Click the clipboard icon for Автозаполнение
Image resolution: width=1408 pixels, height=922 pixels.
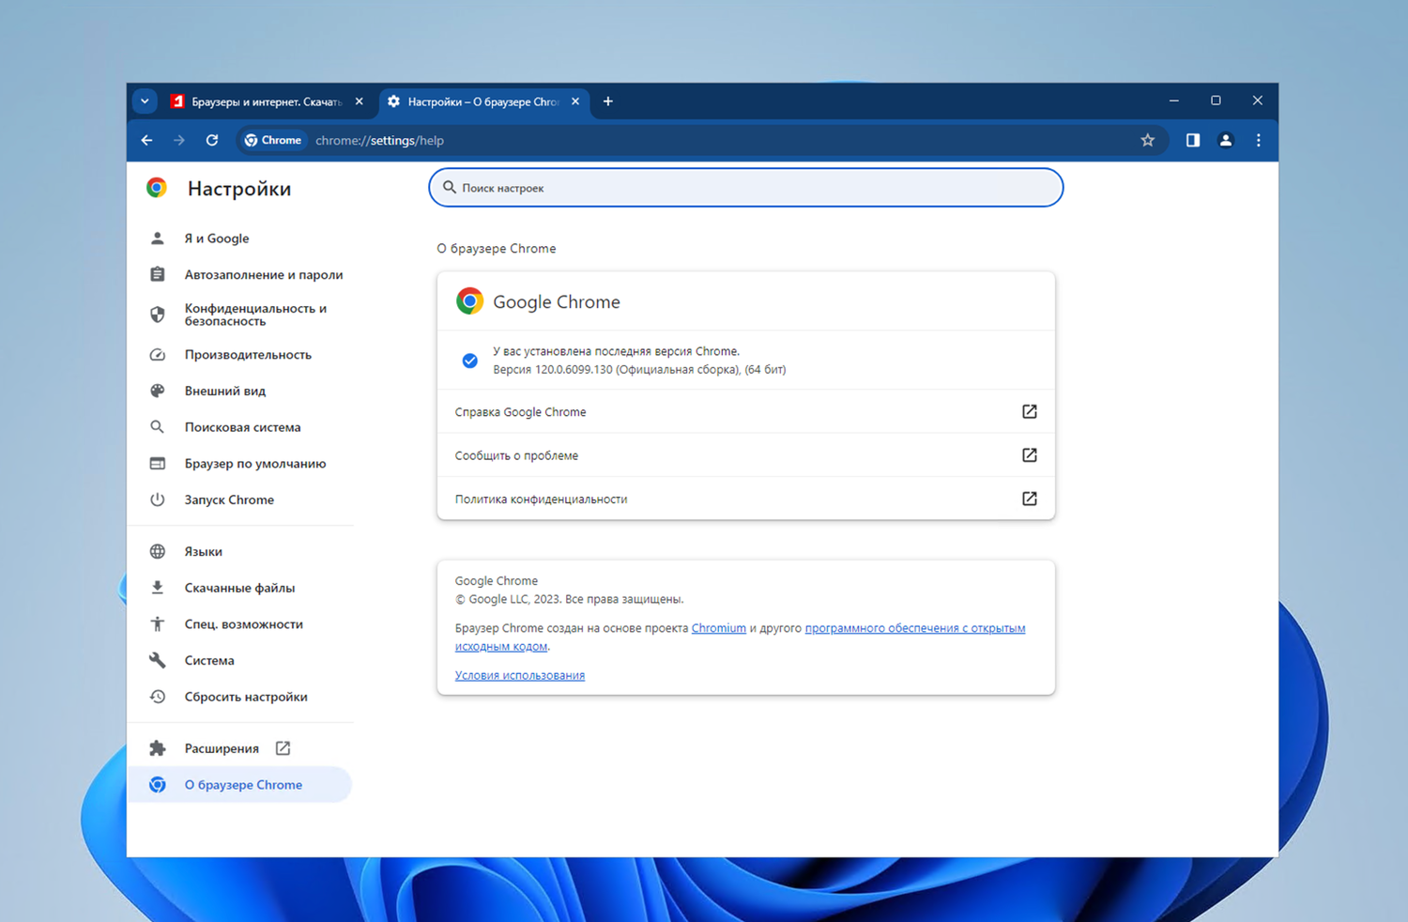pos(158,275)
